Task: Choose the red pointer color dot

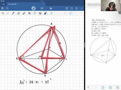Action: click(x=65, y=13)
